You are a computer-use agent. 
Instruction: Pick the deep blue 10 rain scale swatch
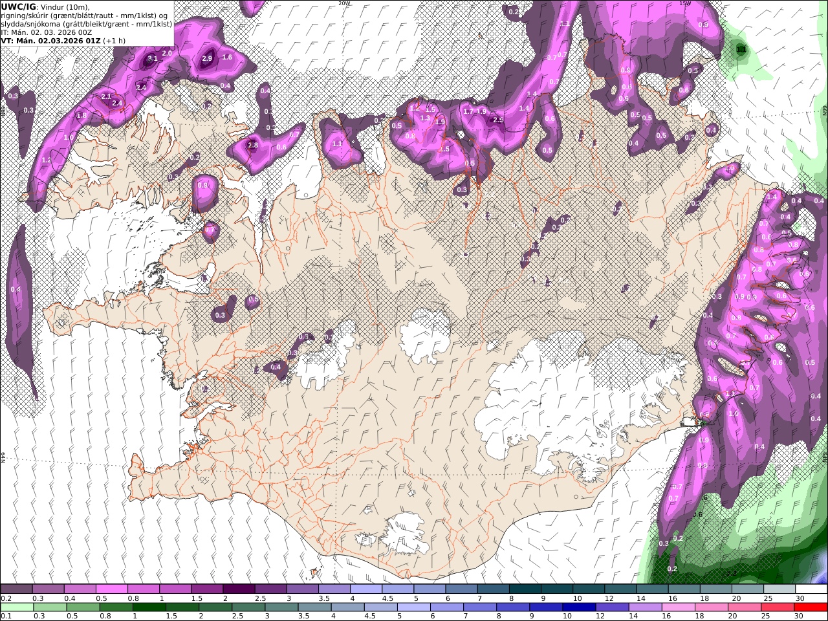pyautogui.click(x=579, y=607)
